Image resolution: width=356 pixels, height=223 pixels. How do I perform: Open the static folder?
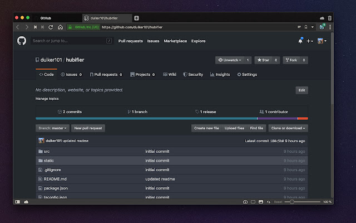(x=49, y=161)
